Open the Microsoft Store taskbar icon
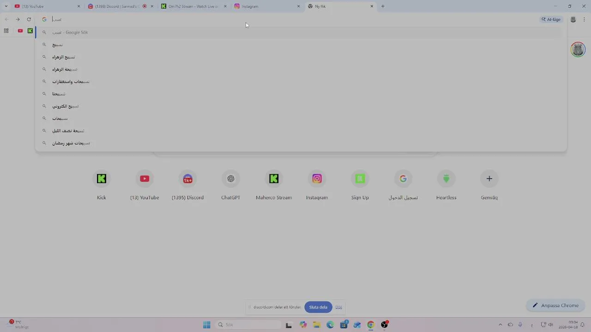This screenshot has width=591, height=332. pyautogui.click(x=344, y=325)
